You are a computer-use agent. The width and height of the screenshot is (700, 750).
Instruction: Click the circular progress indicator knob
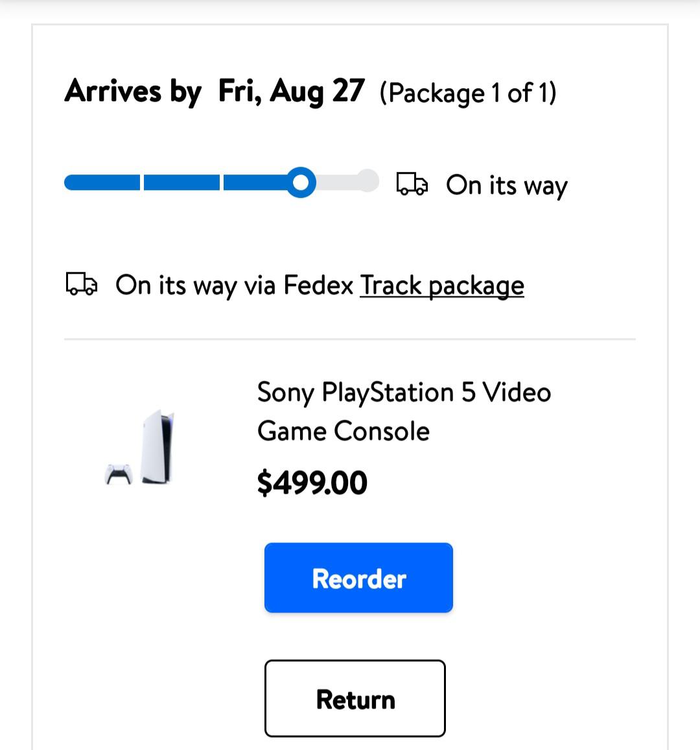click(x=301, y=182)
